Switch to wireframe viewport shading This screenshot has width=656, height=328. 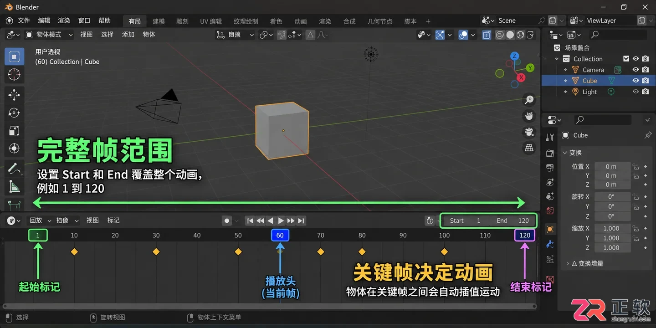500,35
